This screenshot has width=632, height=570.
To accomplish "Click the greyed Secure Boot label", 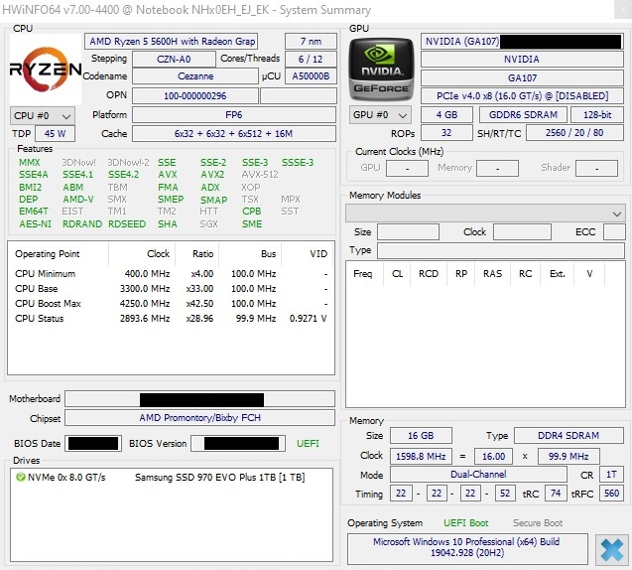I will pyautogui.click(x=538, y=523).
